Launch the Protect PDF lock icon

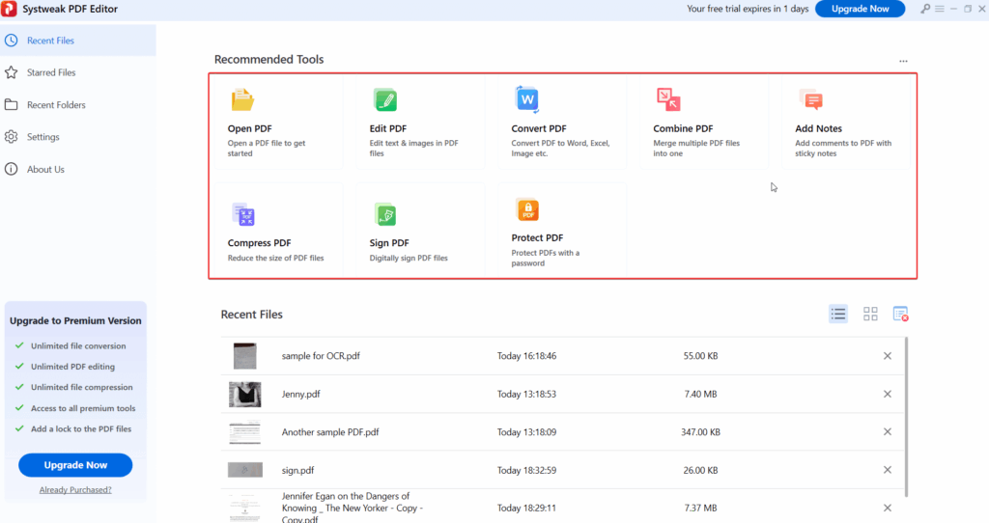pyautogui.click(x=528, y=209)
